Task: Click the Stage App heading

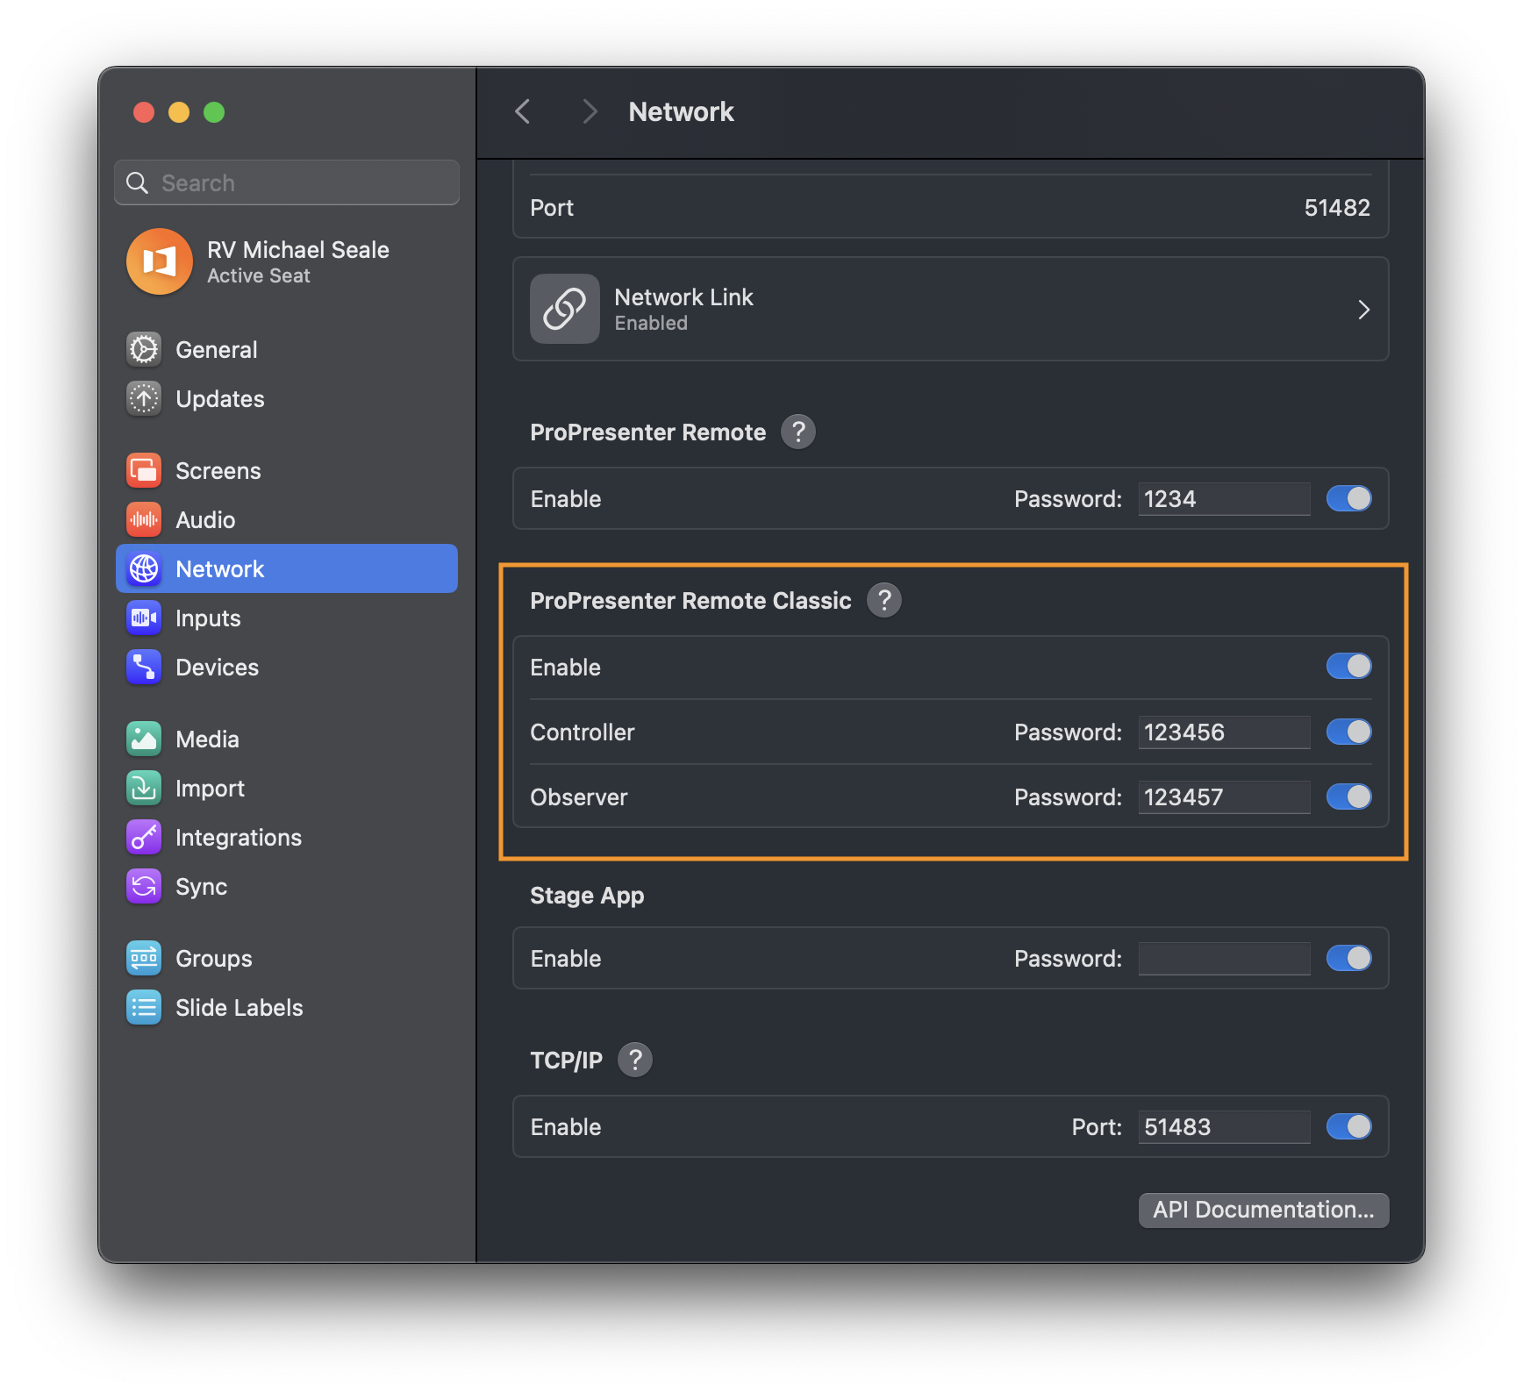Action: [587, 895]
